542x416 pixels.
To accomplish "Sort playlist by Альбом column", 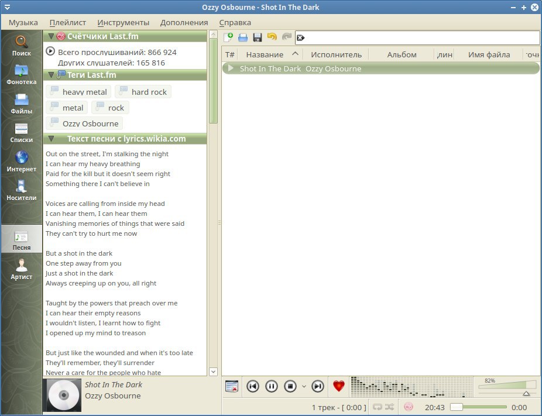I will click(402, 54).
